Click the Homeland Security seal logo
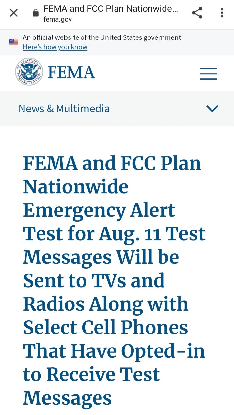 (x=29, y=72)
